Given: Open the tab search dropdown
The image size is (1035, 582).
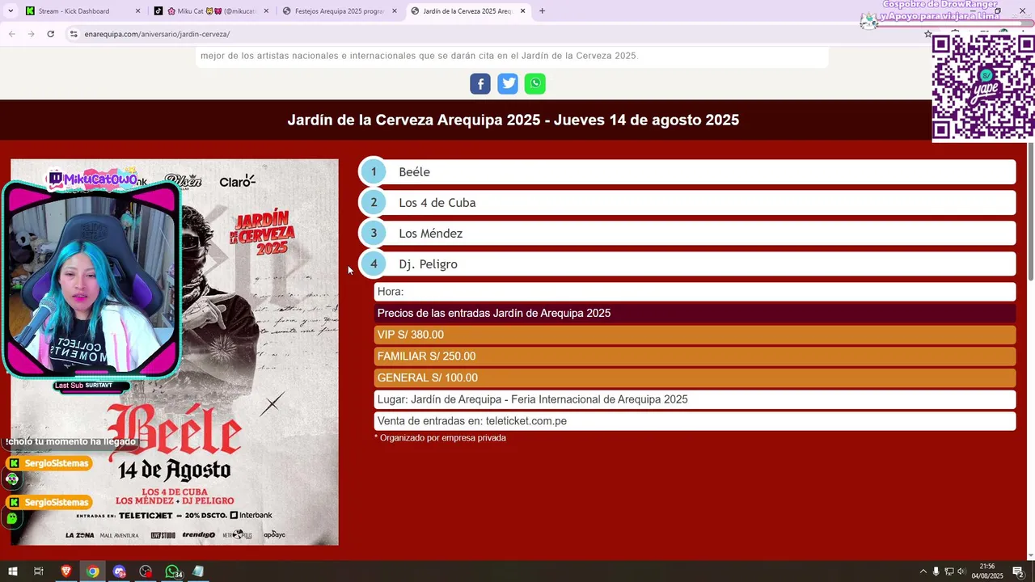Looking at the screenshot, I should [x=11, y=11].
